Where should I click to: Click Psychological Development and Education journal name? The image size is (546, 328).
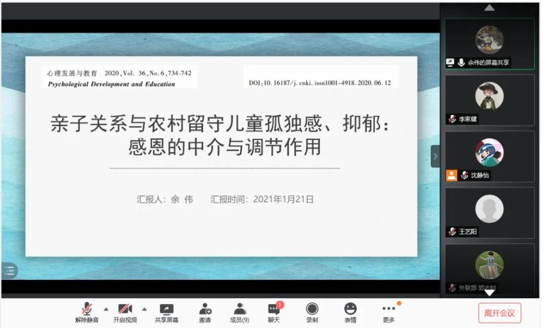(111, 84)
